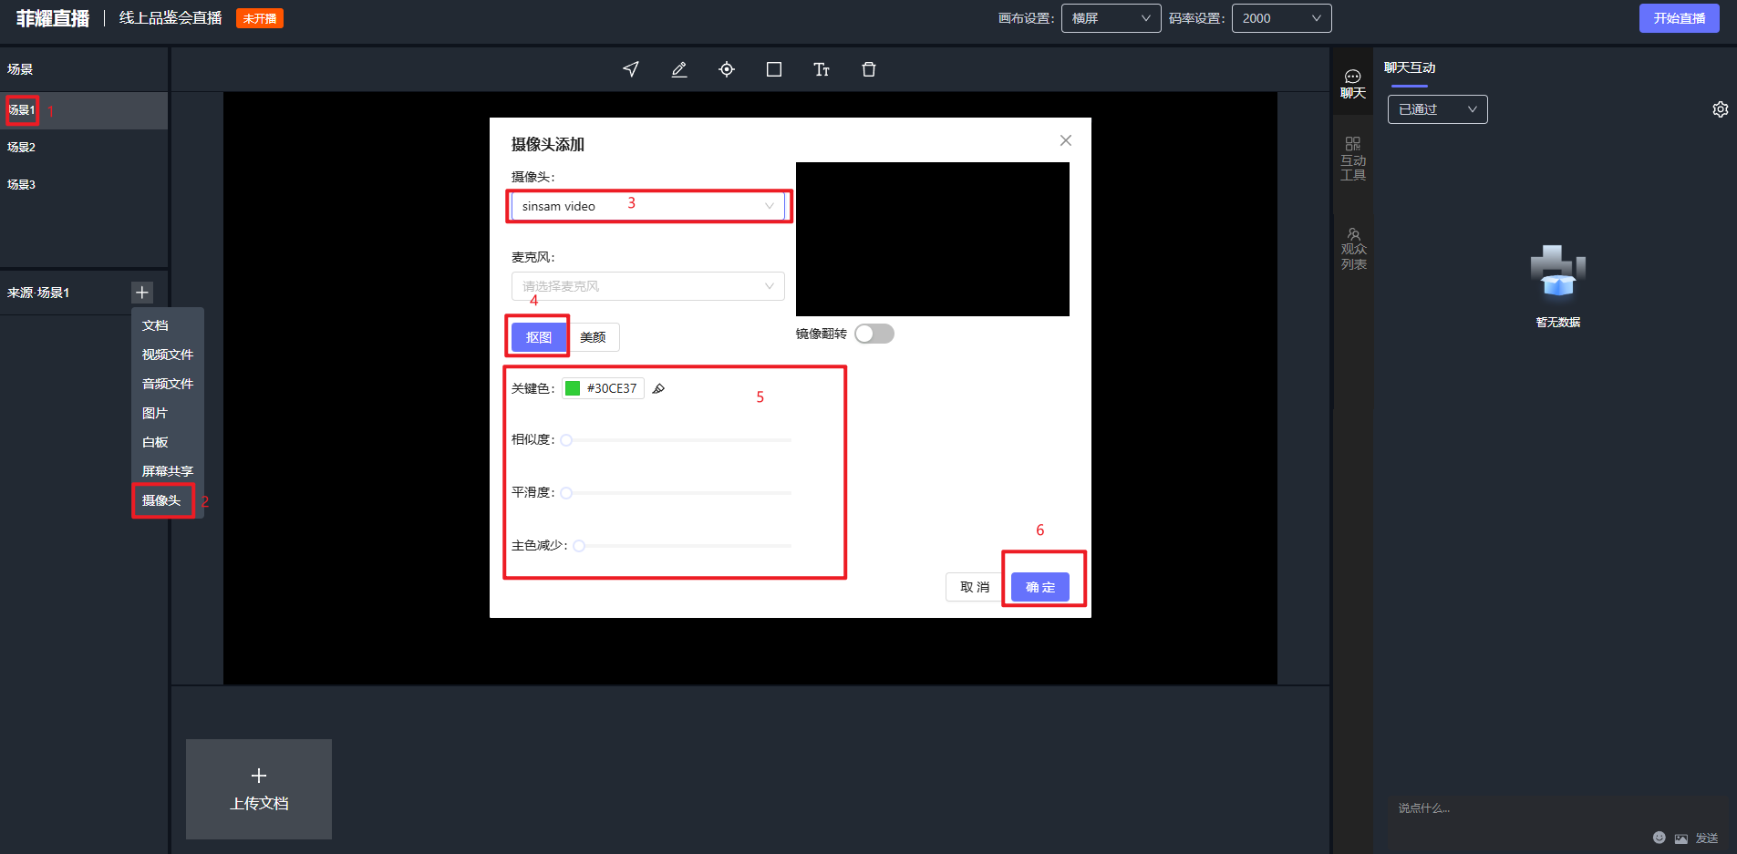Select the text tool icon

[x=822, y=69]
